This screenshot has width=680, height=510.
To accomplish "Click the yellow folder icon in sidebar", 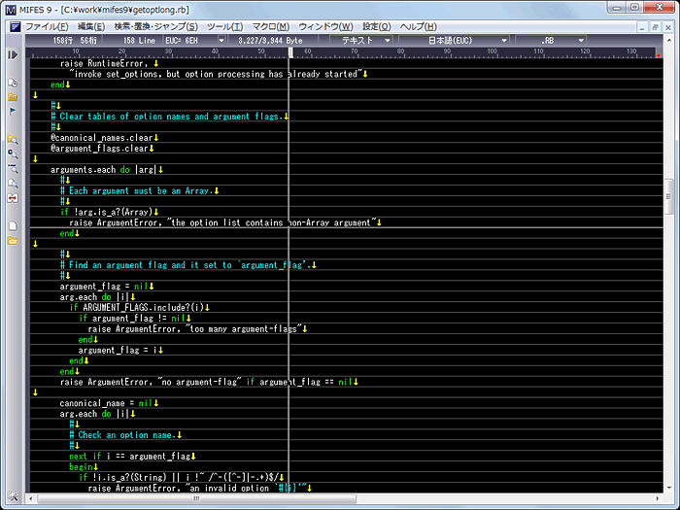I will pos(13,97).
